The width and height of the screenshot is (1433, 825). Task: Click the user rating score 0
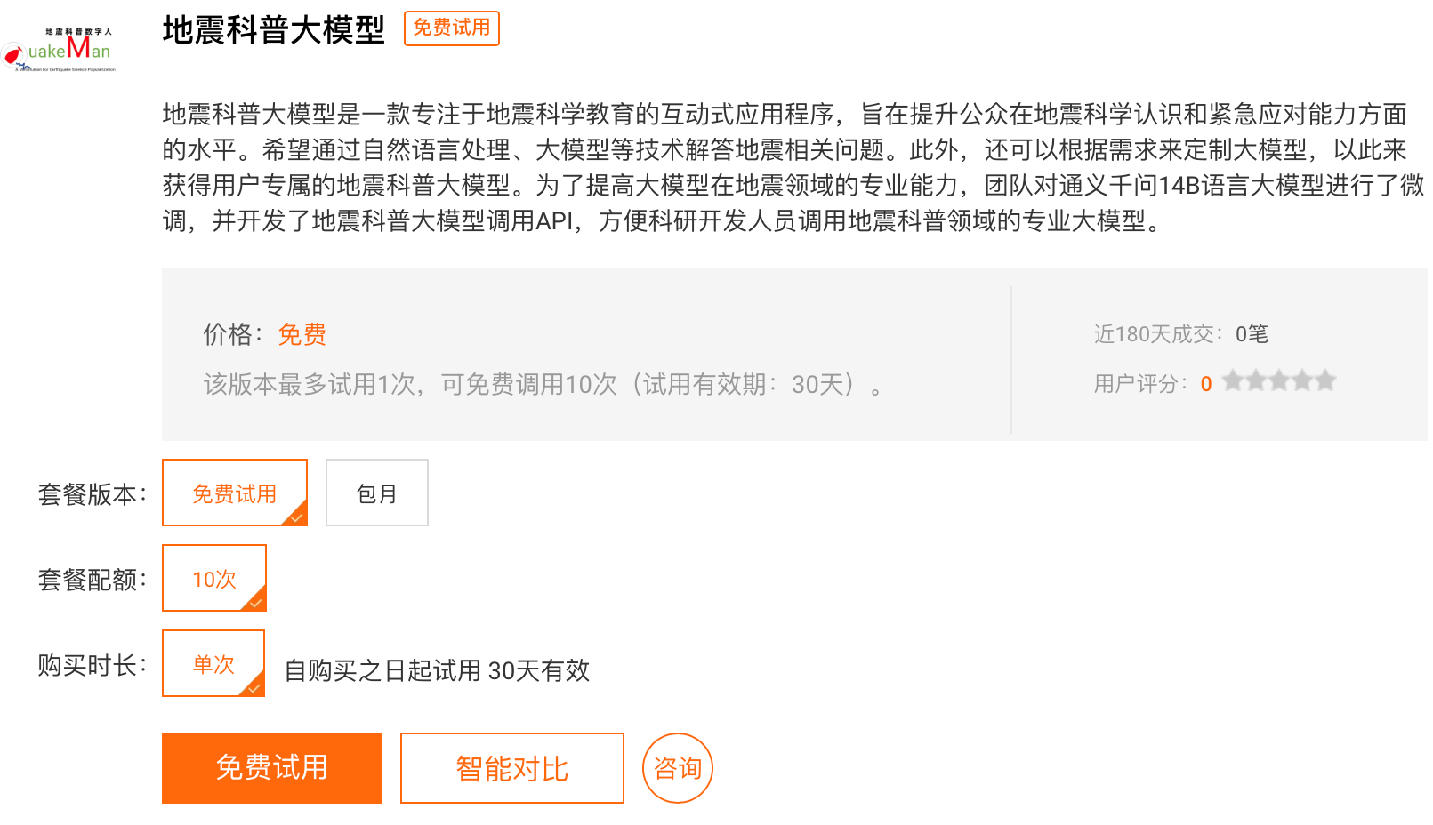coord(1206,384)
